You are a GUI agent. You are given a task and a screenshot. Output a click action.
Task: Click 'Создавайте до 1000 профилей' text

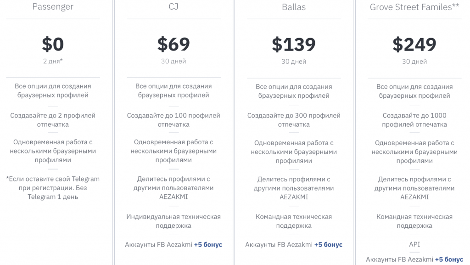click(x=414, y=120)
